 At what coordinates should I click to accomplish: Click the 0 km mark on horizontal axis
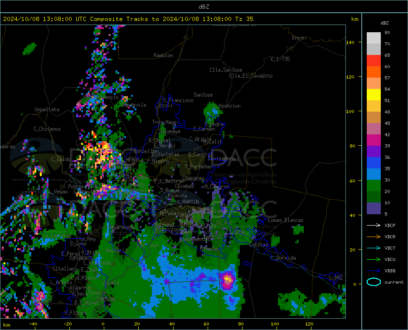point(103,324)
